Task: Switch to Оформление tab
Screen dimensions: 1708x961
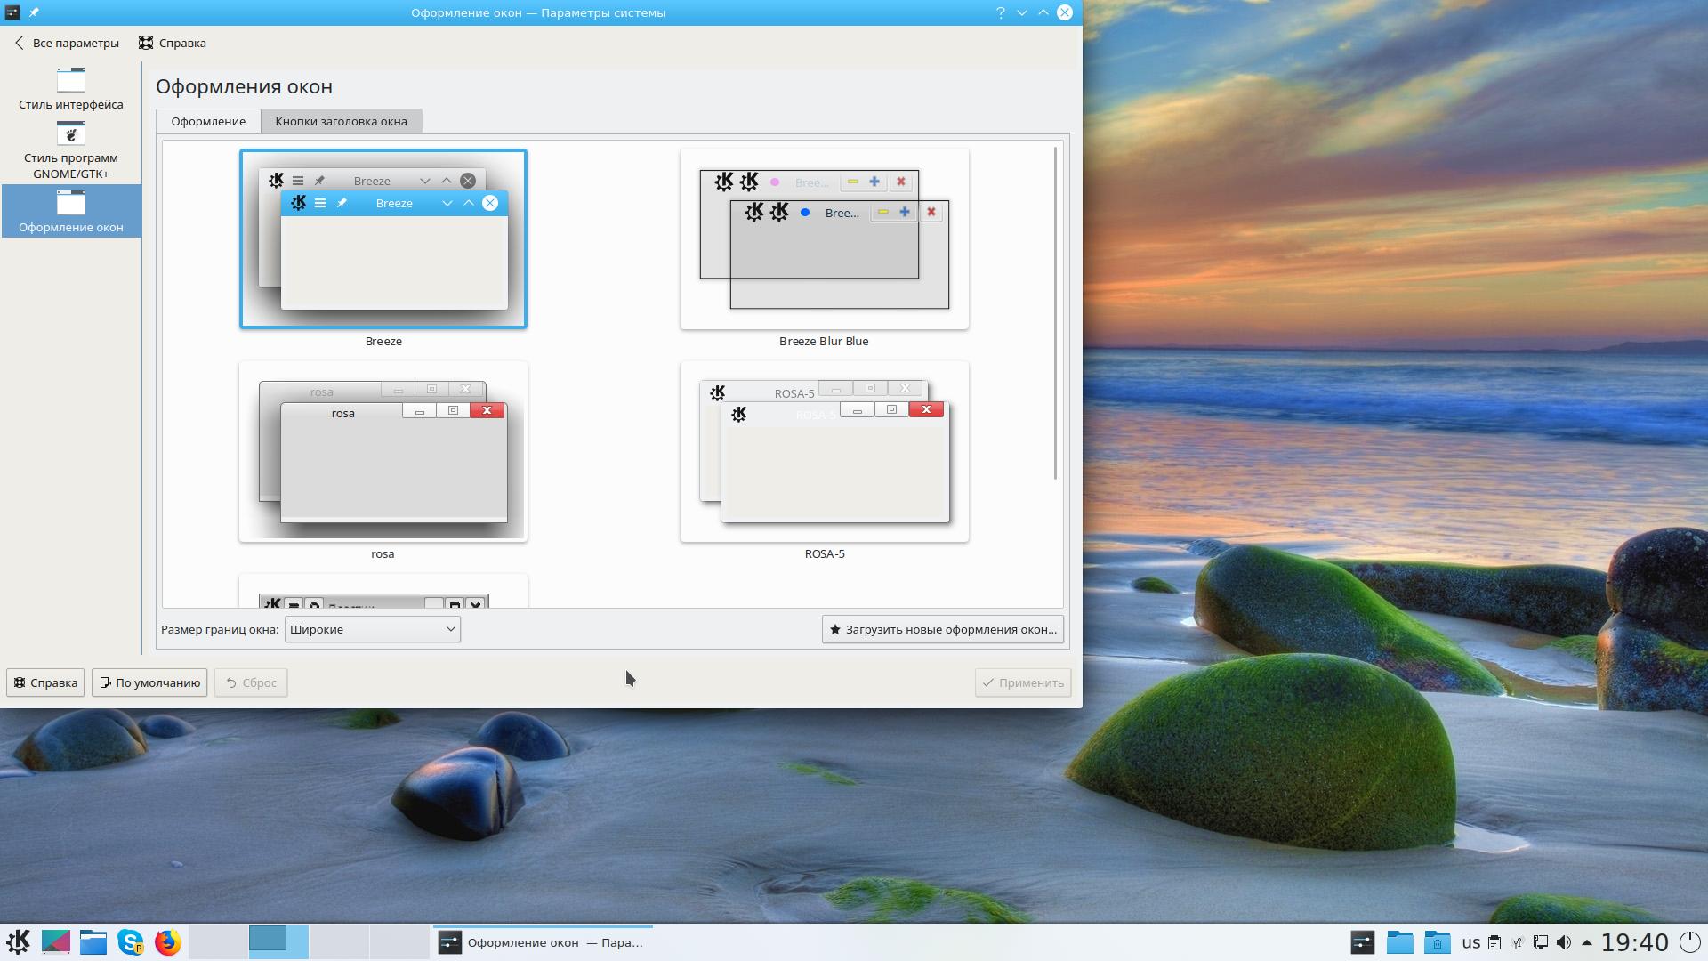Action: pos(208,121)
